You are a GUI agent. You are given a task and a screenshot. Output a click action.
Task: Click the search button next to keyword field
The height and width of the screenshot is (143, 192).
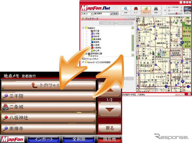click(x=114, y=14)
